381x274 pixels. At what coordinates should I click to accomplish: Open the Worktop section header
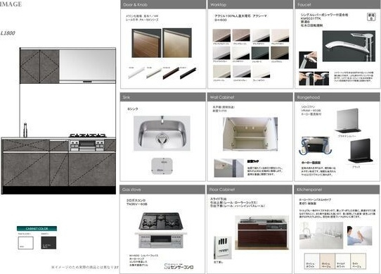tap(250, 5)
